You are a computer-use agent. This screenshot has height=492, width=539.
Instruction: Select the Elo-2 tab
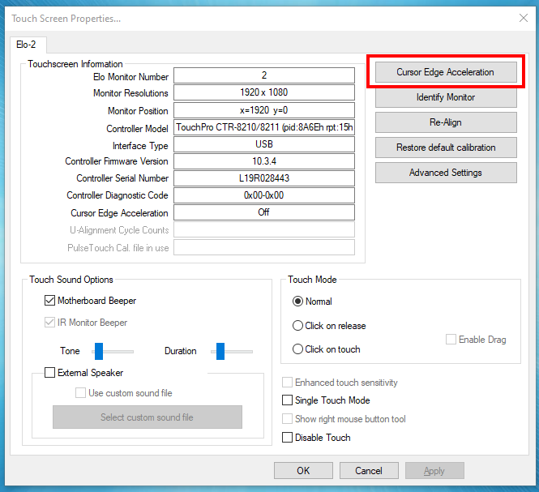tap(27, 45)
